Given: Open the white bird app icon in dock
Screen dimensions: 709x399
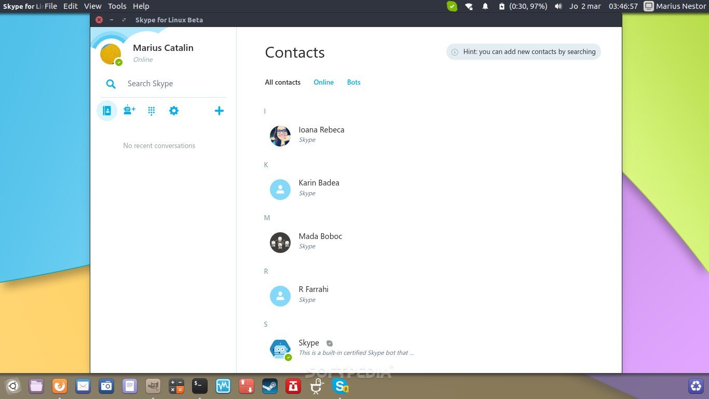Looking at the screenshot, I should (x=317, y=386).
